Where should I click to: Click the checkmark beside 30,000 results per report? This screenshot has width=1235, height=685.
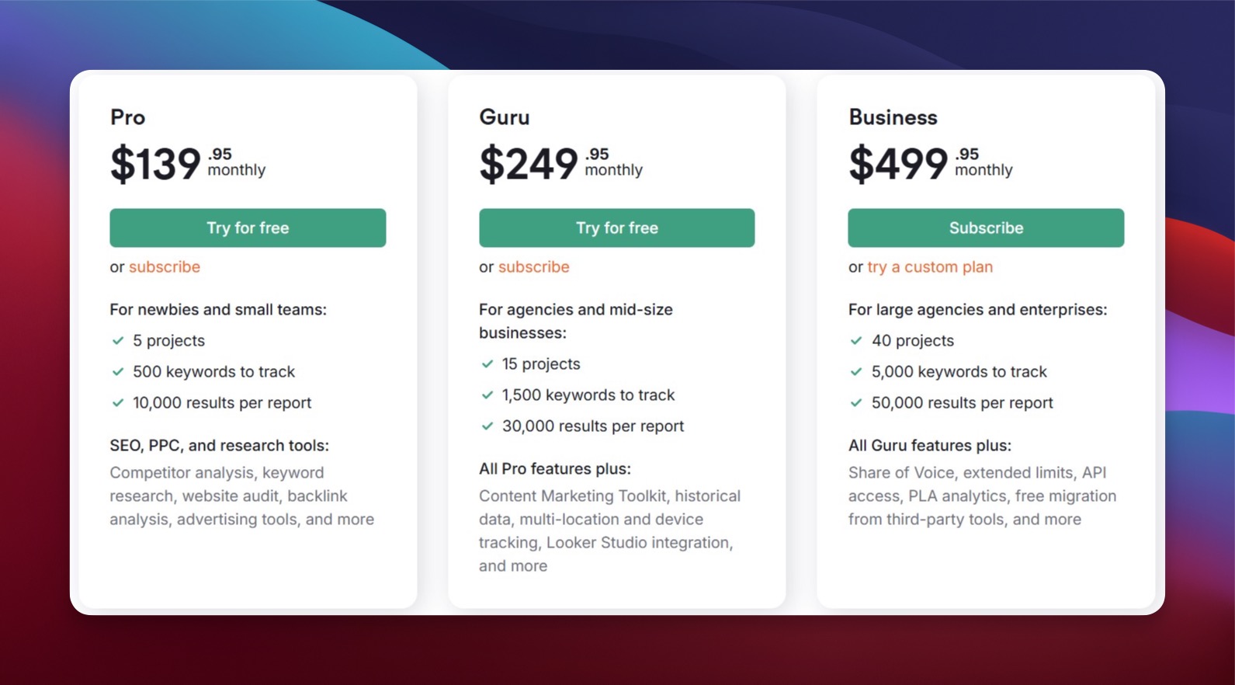488,426
